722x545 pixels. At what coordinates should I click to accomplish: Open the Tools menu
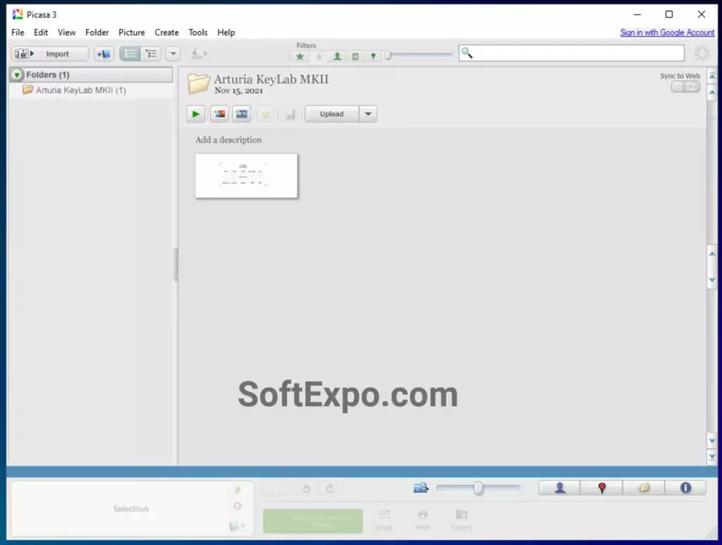198,32
